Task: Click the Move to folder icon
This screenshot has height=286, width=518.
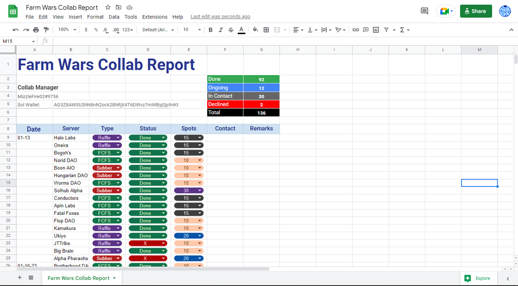Action: (x=118, y=8)
